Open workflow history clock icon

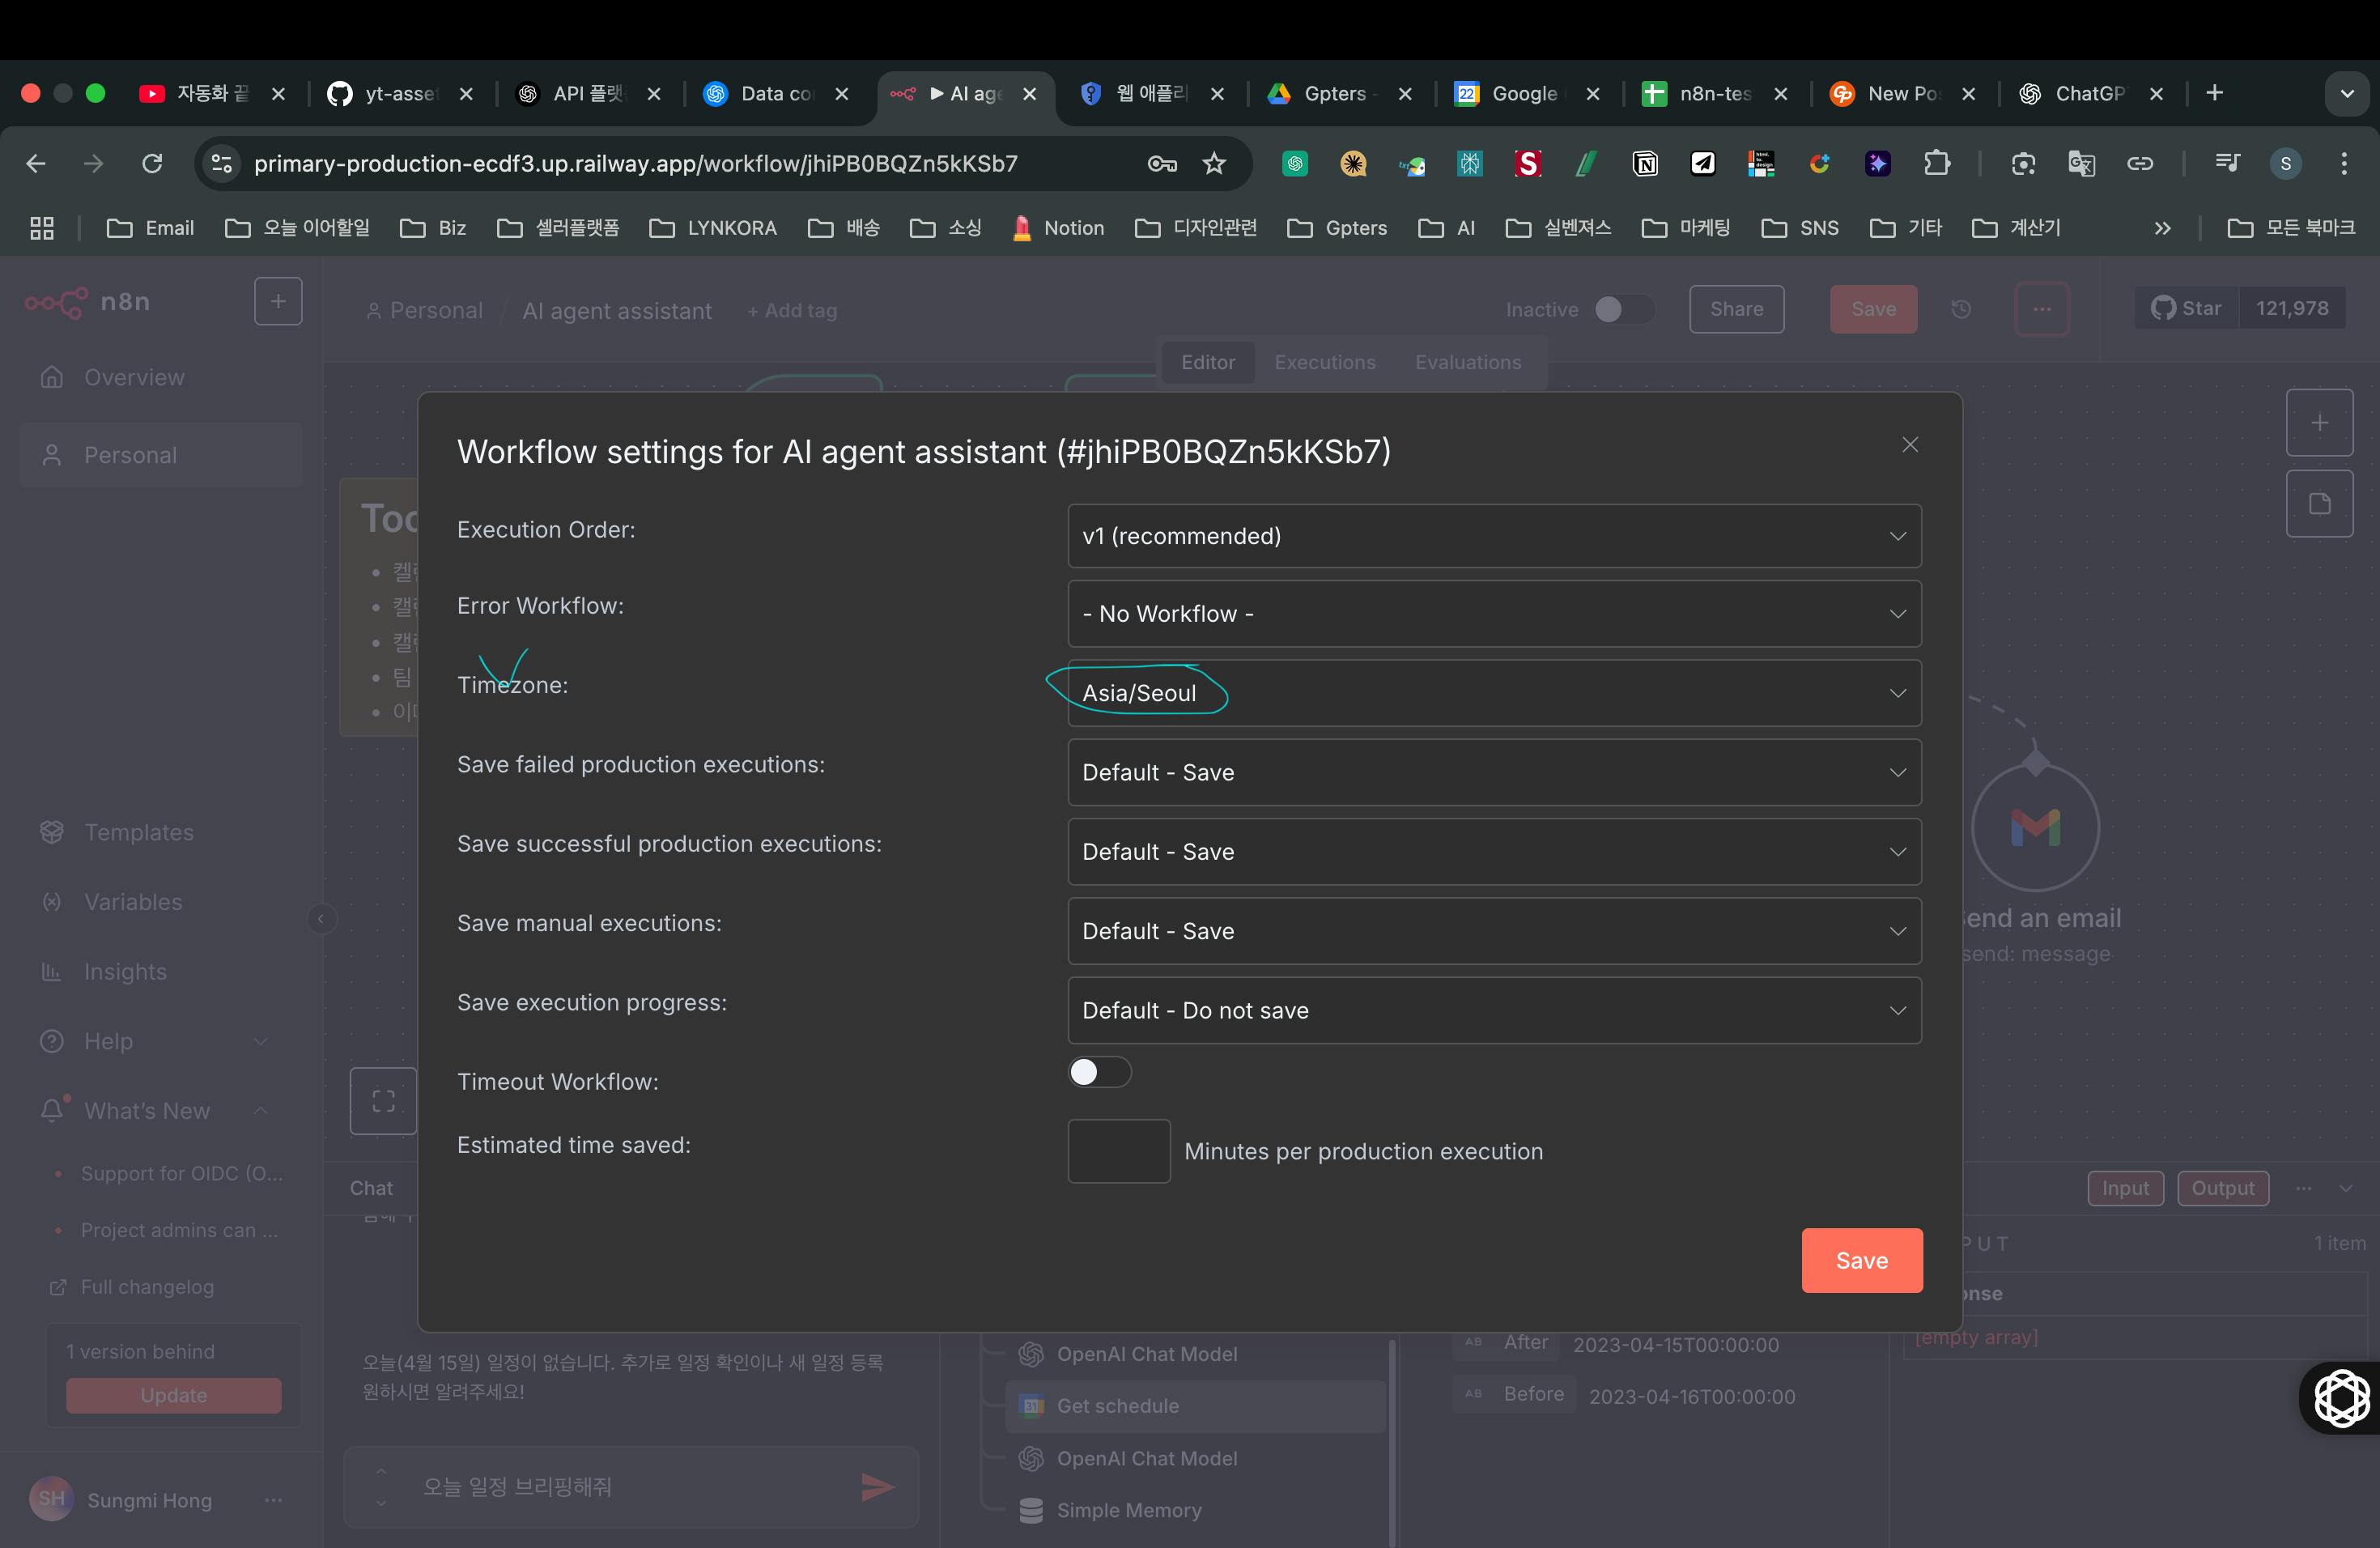1961,310
